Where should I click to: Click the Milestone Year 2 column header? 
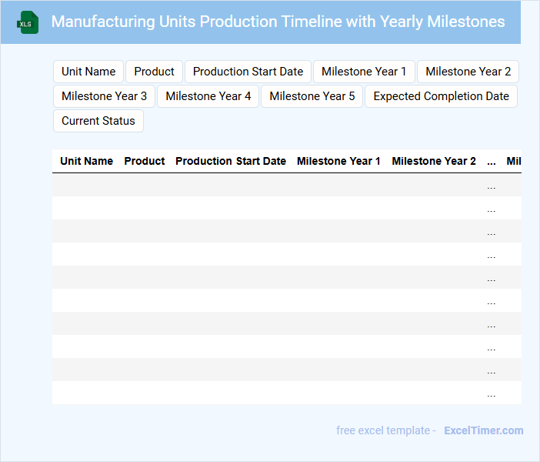[x=434, y=161]
